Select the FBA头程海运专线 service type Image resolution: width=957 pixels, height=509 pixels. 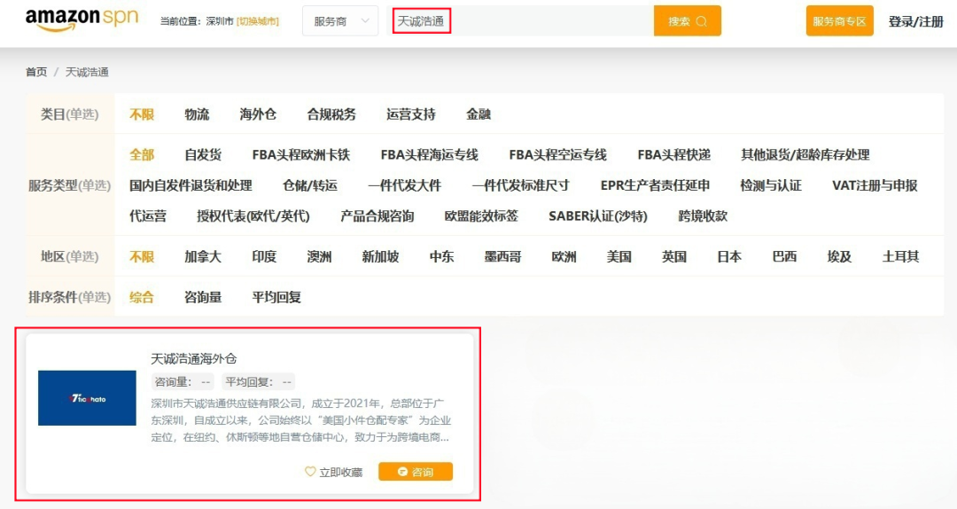tap(429, 154)
